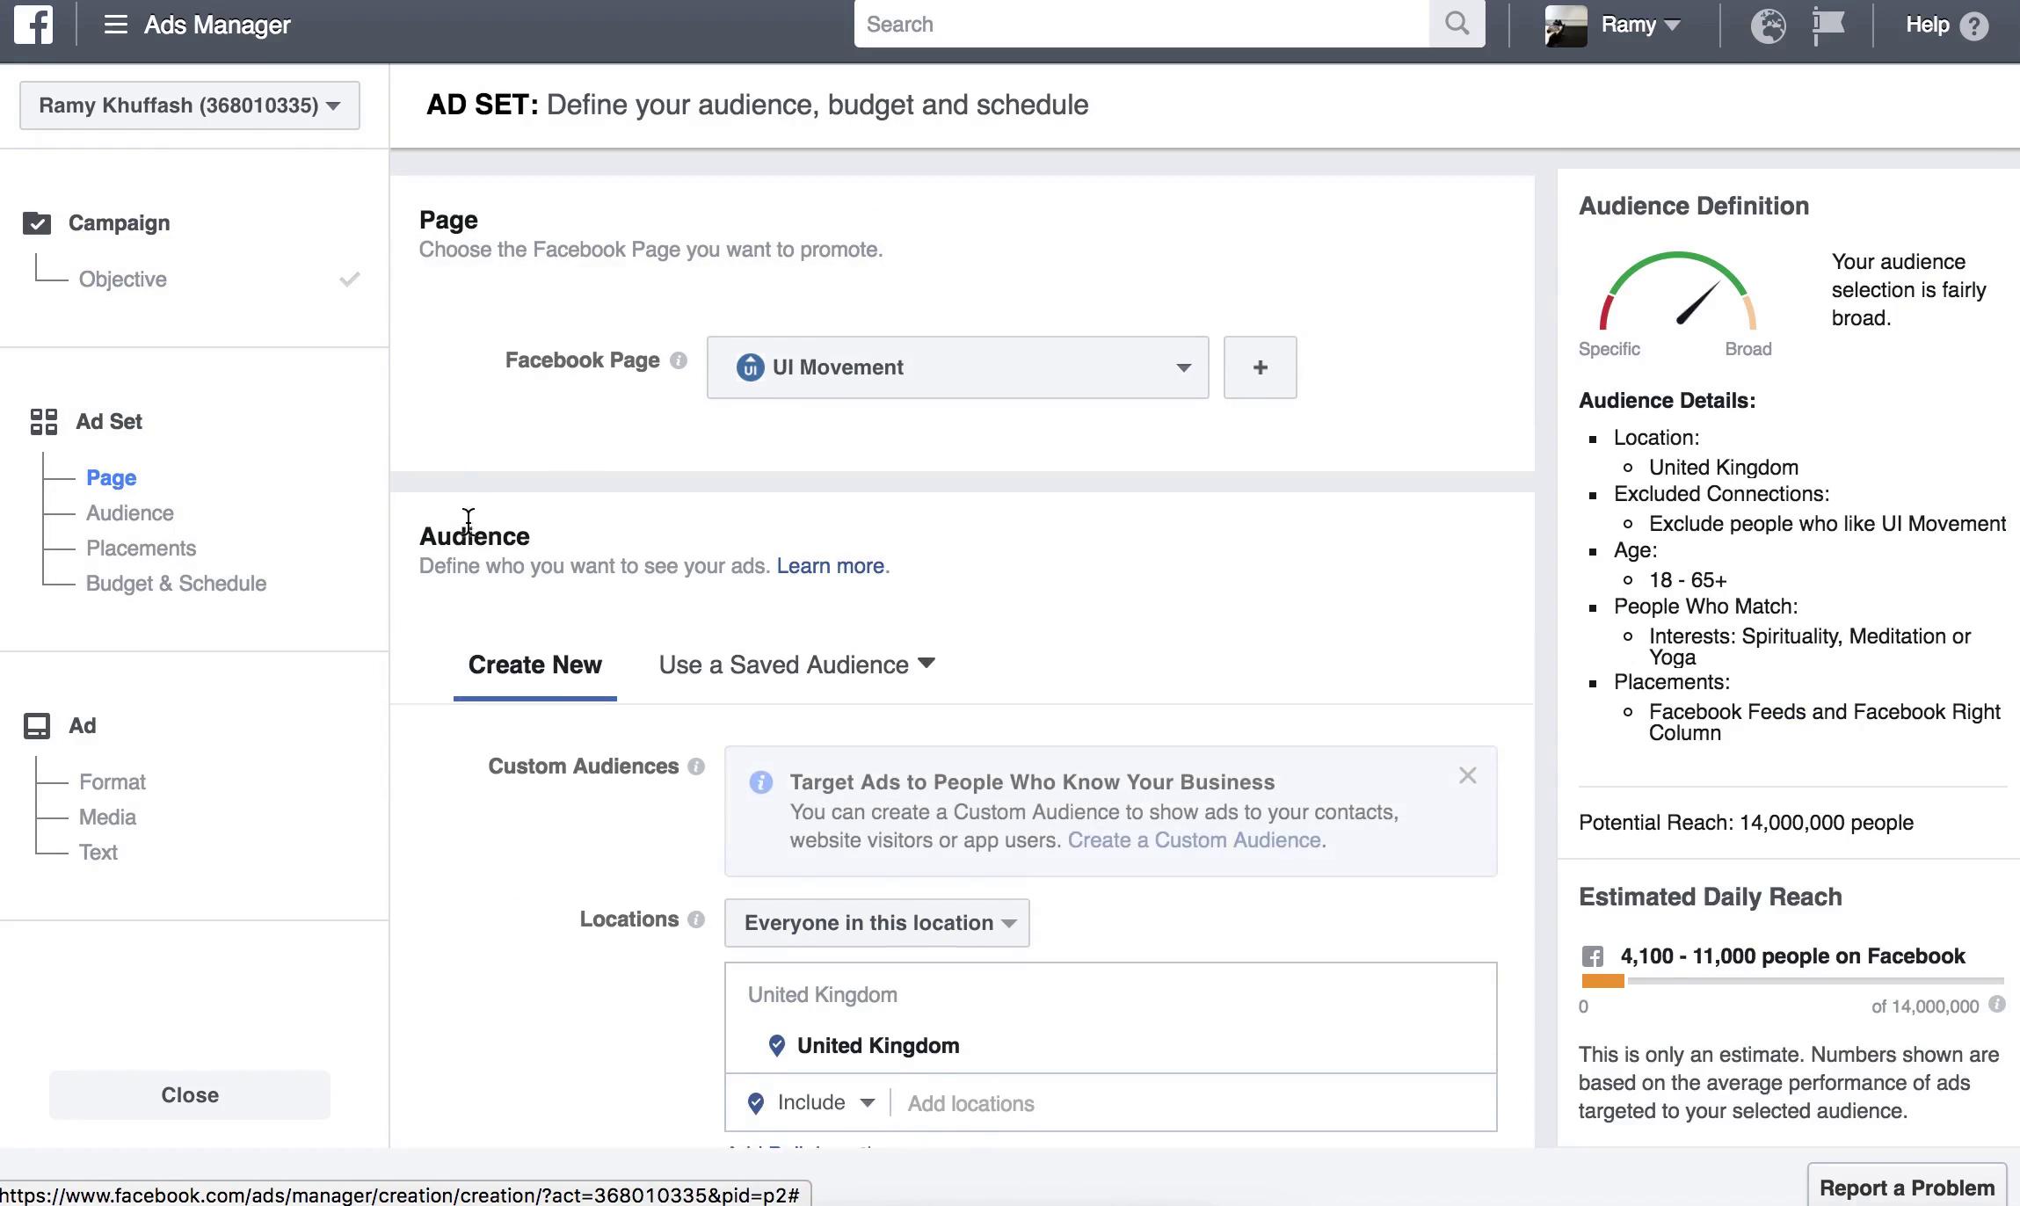Image resolution: width=2020 pixels, height=1206 pixels.
Task: Switch to Create New audience tab
Action: (x=534, y=665)
